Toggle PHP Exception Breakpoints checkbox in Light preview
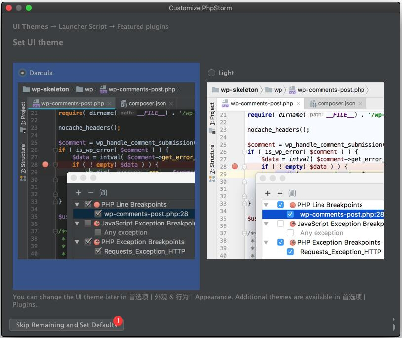The image size is (402, 338). (281, 242)
